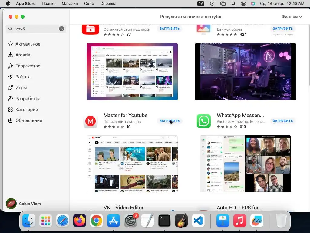The height and width of the screenshot is (233, 310).
Task: Open the Окно menu
Action: click(x=89, y=4)
